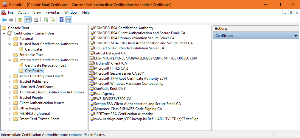Click the Back arrow toolbar icon
Screen dimensions: 300x138
tap(4, 20)
